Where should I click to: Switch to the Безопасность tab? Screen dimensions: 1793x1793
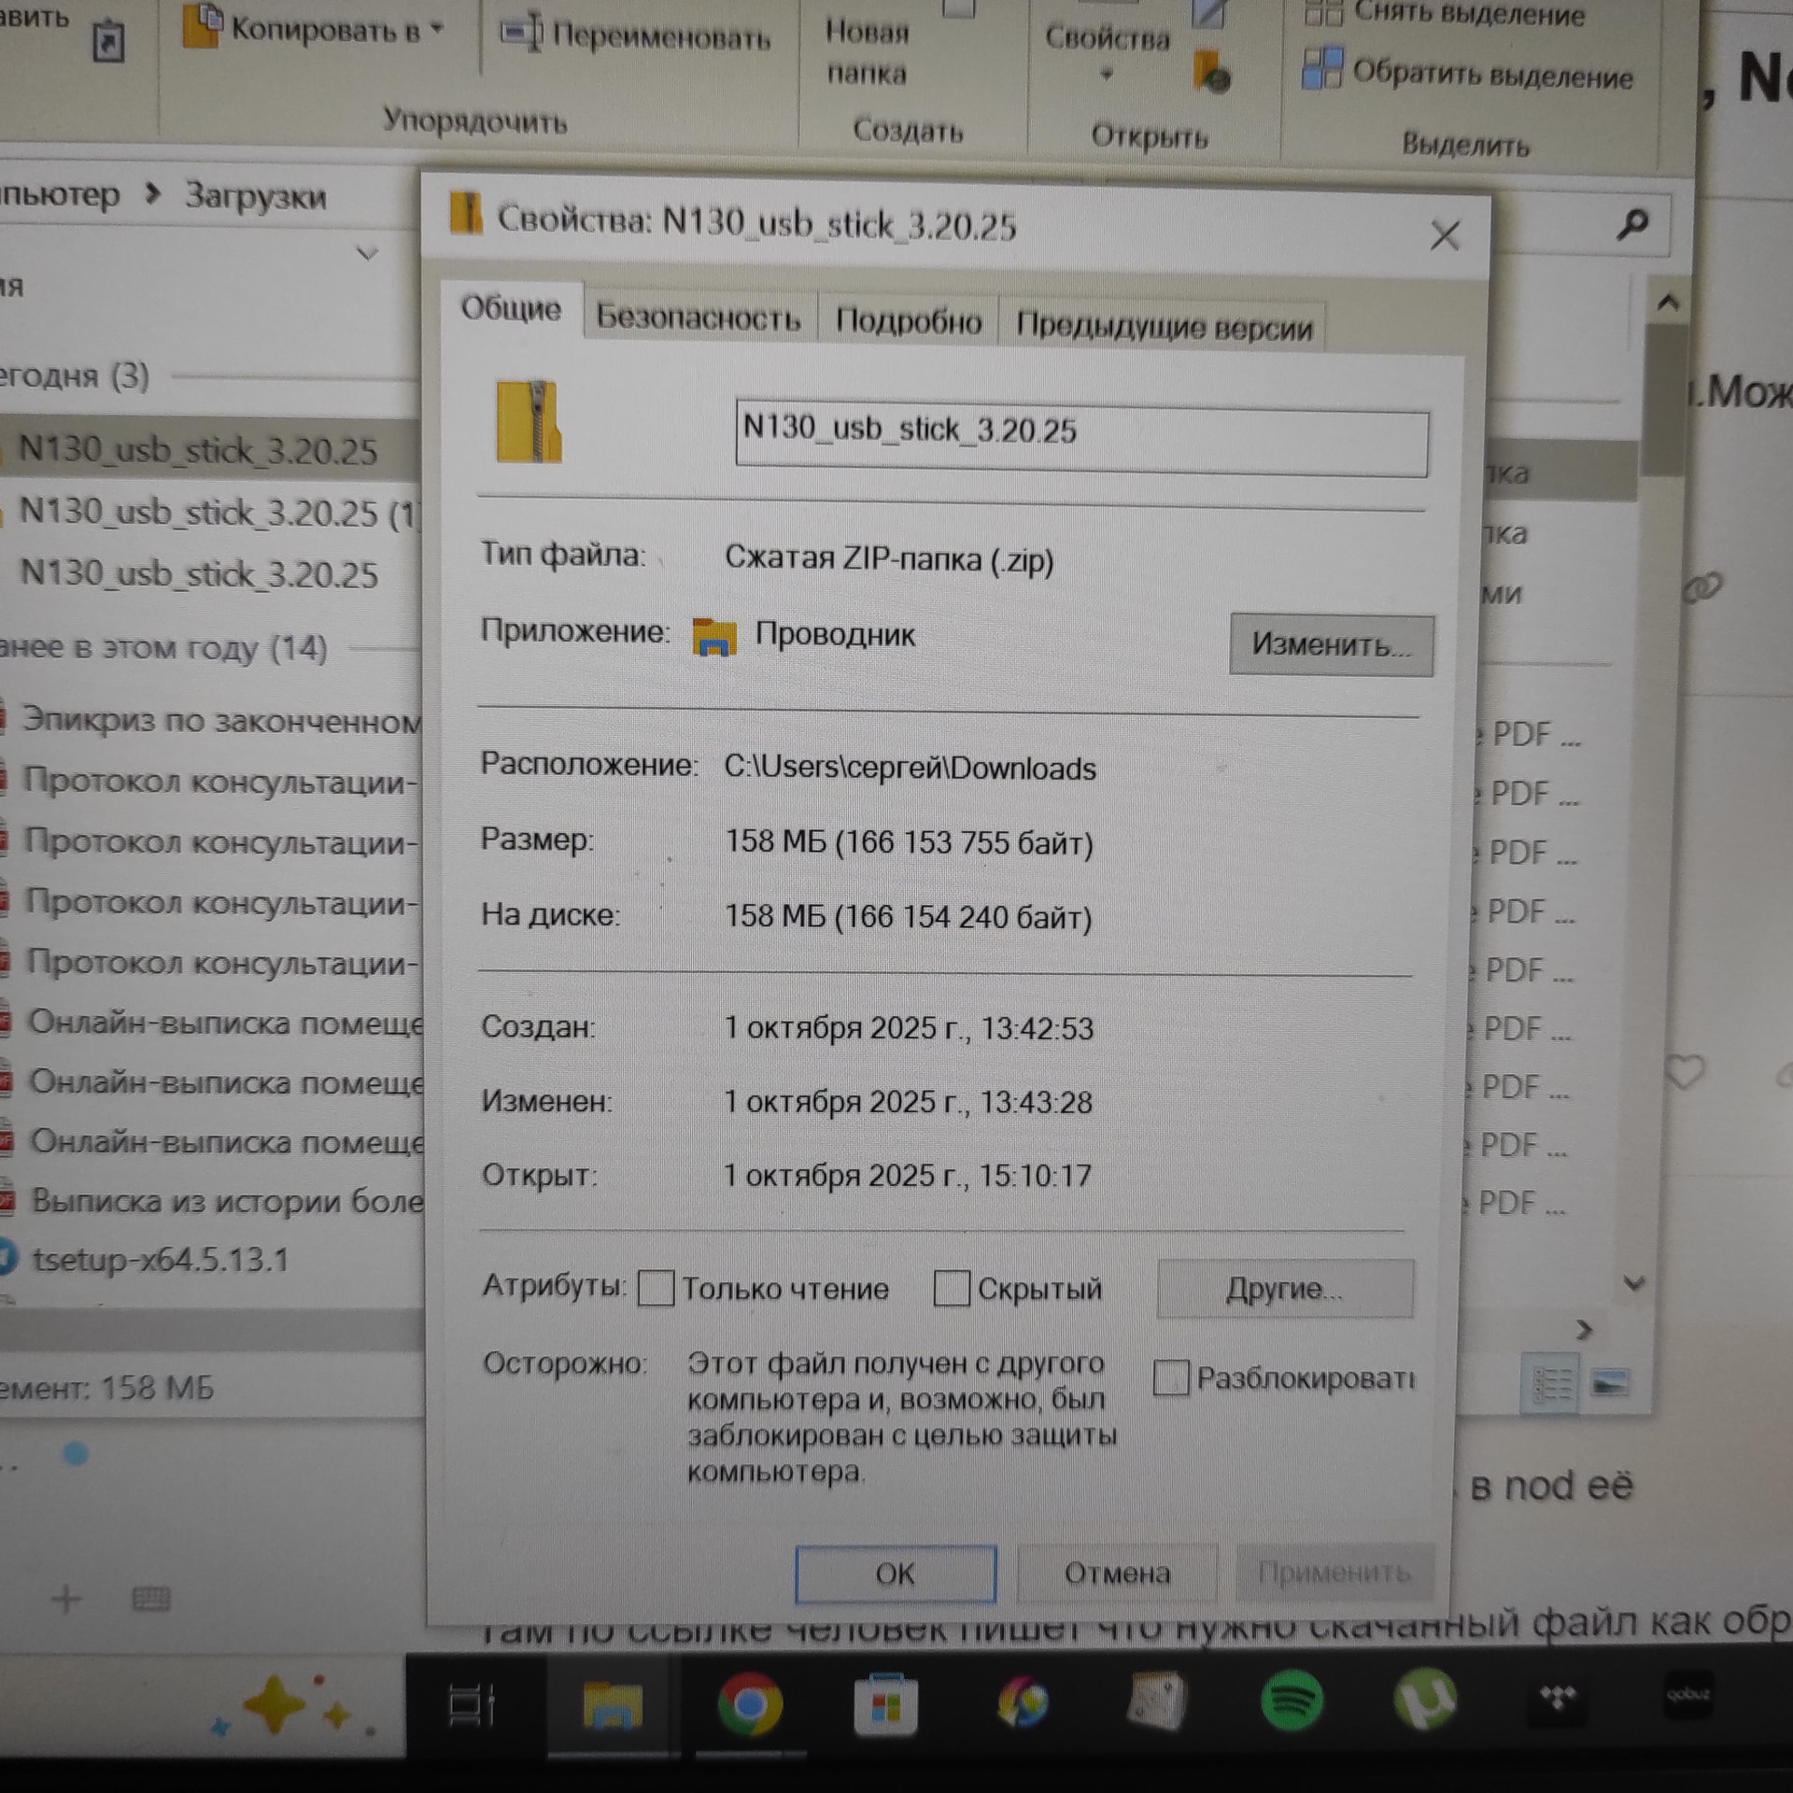pyautogui.click(x=698, y=318)
